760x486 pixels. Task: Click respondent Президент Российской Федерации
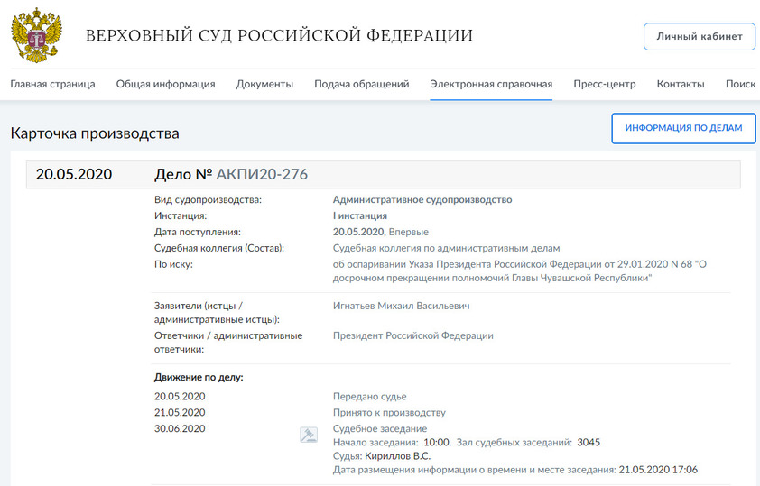pyautogui.click(x=413, y=335)
